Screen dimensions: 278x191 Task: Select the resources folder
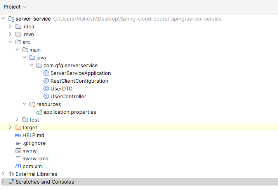48,104
